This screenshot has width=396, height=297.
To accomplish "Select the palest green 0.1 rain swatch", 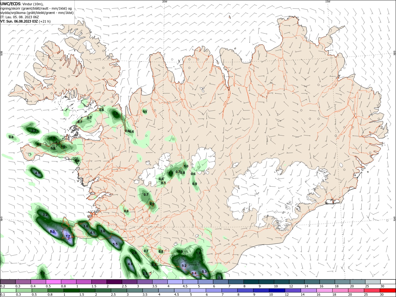I will pos(8,291).
